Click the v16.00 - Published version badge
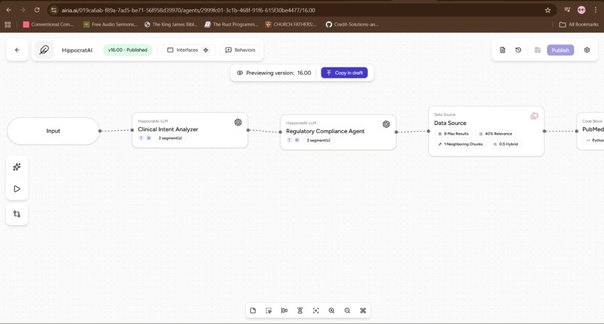Image resolution: width=604 pixels, height=324 pixels. coord(127,50)
